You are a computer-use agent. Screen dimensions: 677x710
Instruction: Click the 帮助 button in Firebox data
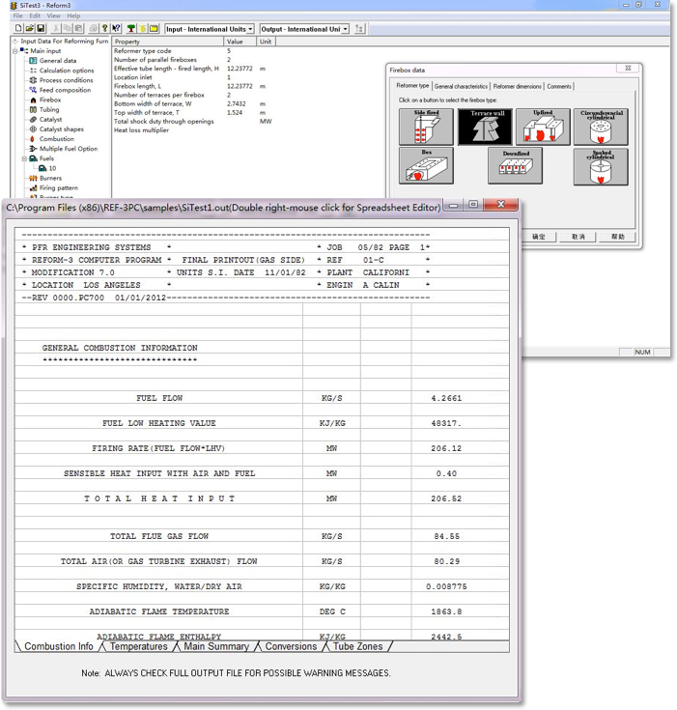pos(618,237)
